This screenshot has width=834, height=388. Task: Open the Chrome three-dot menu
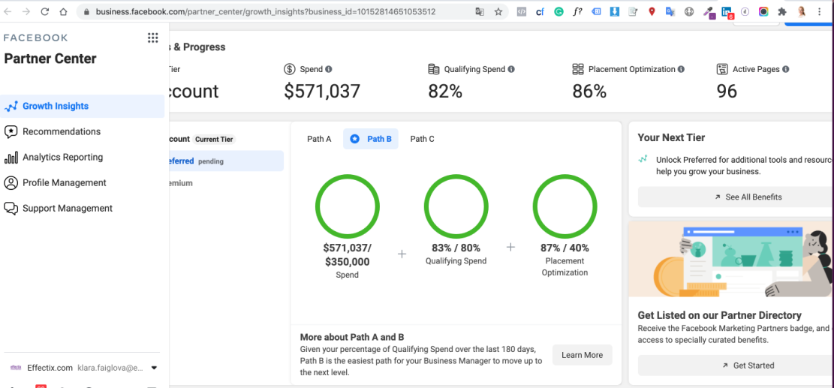[820, 12]
